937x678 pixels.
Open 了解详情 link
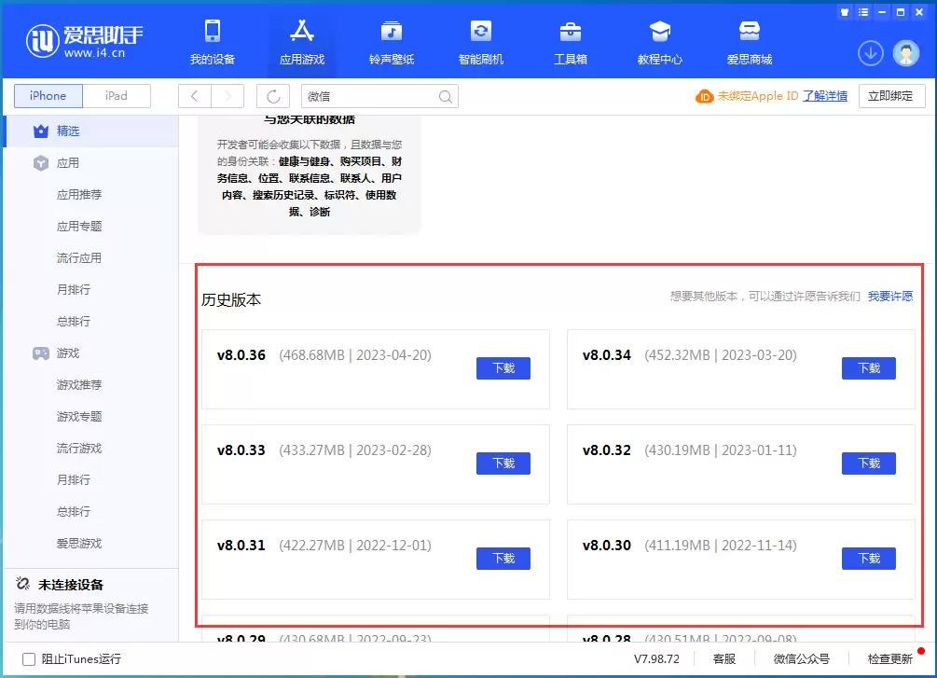click(825, 96)
